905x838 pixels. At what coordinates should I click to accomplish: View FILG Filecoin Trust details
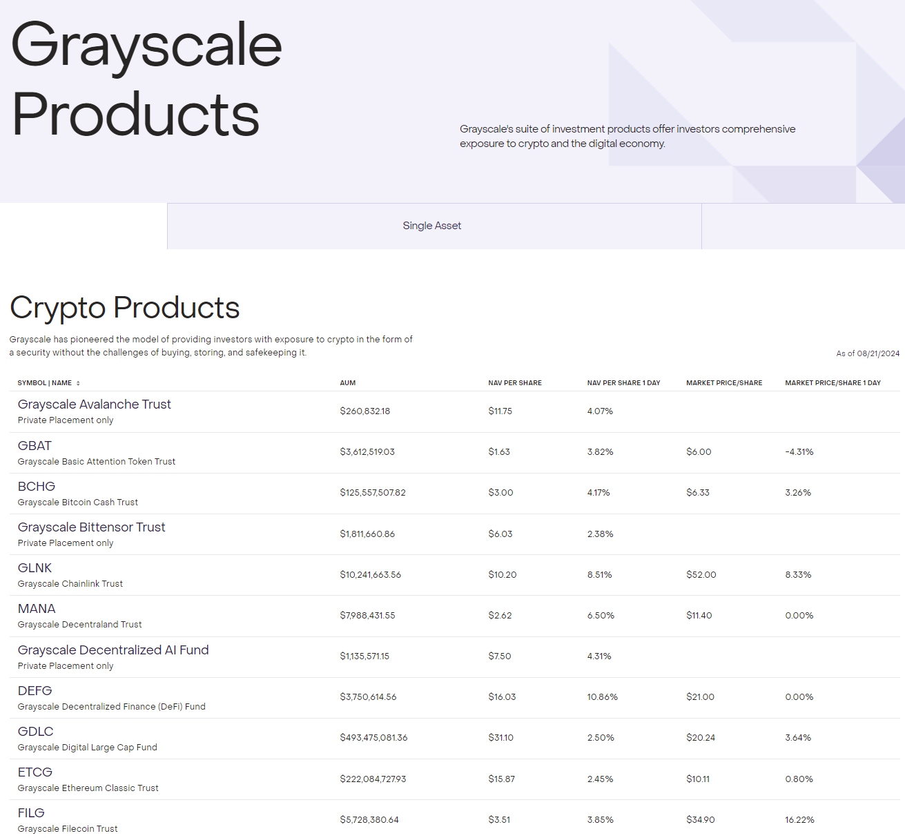pos(31,812)
